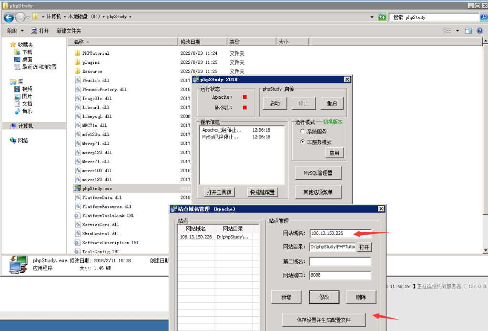Click the 启动 button in phpStudy
This screenshot has height=331, width=488.
(274, 103)
